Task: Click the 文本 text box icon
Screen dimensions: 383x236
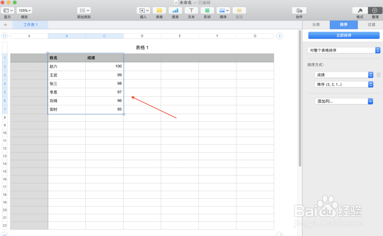Action: [x=191, y=10]
